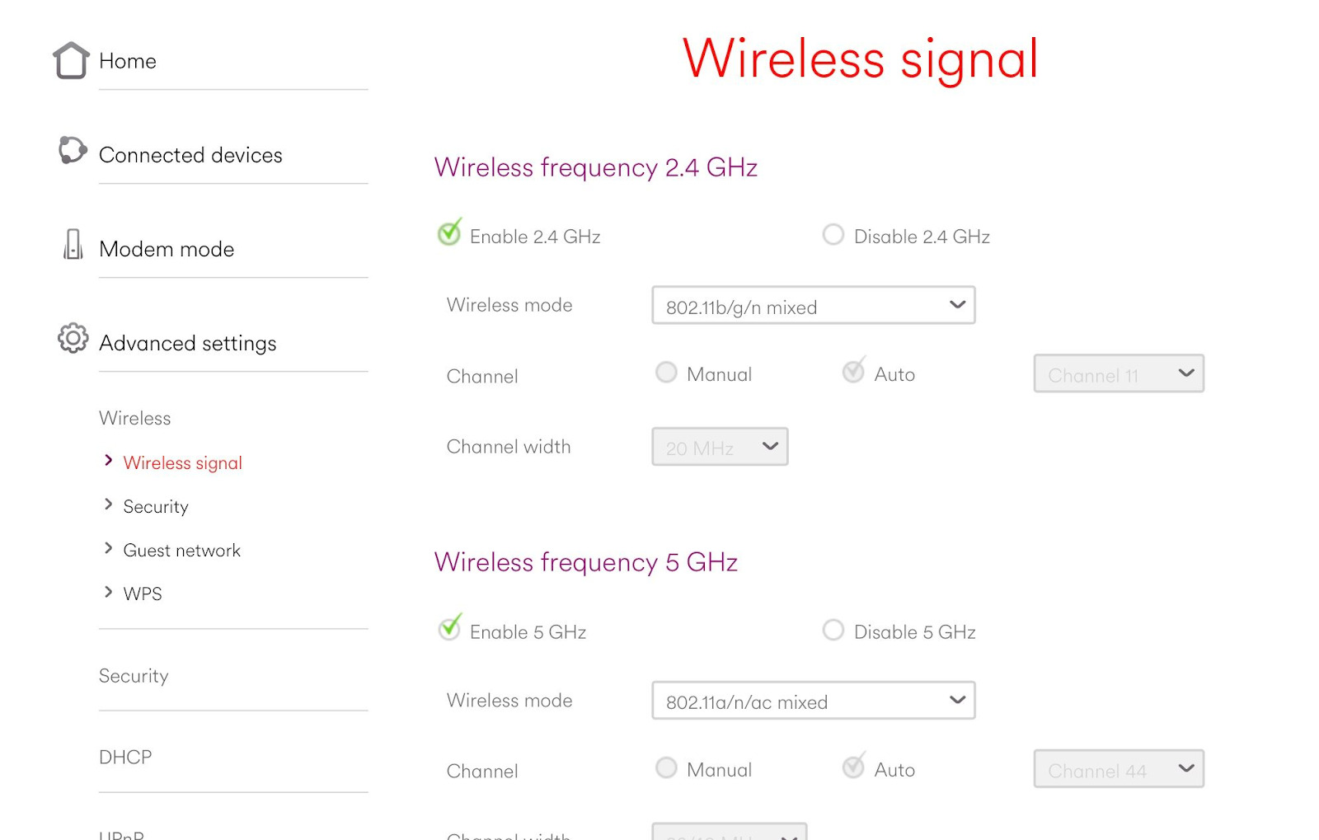
Task: Click the red arrow beside Wireless signal
Action: (108, 461)
